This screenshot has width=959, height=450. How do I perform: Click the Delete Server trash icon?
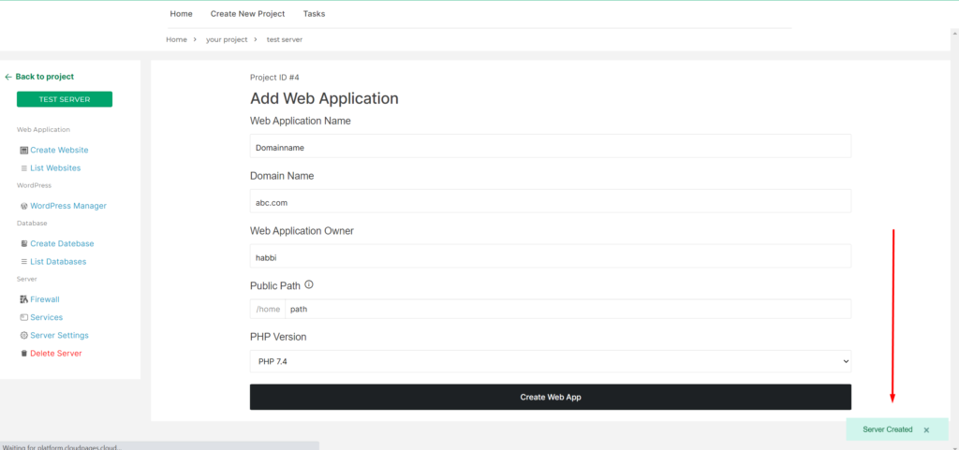point(23,354)
